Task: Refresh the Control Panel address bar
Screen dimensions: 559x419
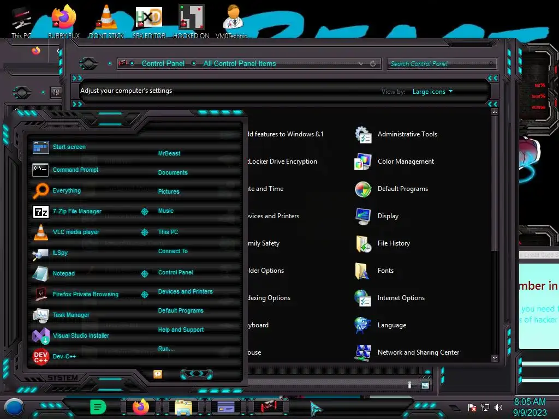Action: (373, 64)
